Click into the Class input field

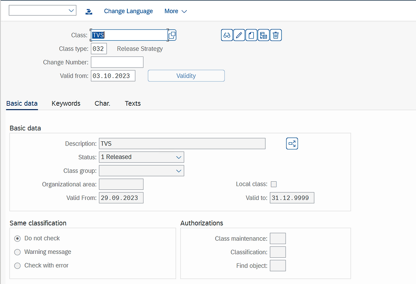129,35
